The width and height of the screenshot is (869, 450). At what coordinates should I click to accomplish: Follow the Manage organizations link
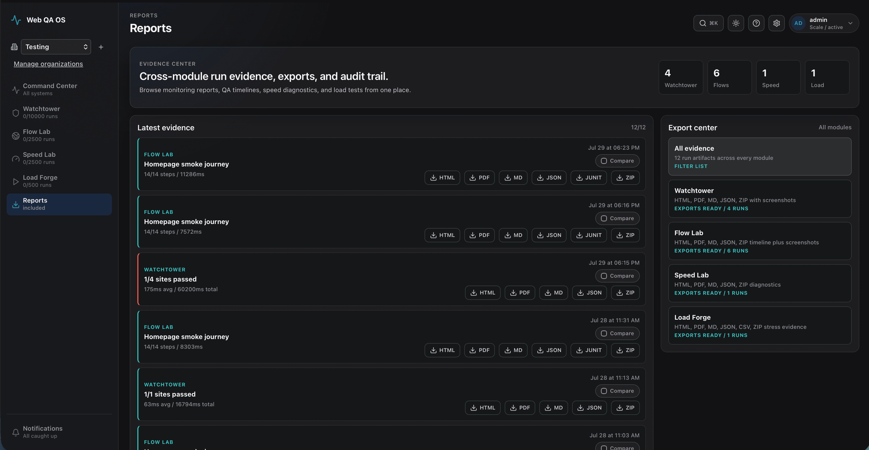[48, 64]
